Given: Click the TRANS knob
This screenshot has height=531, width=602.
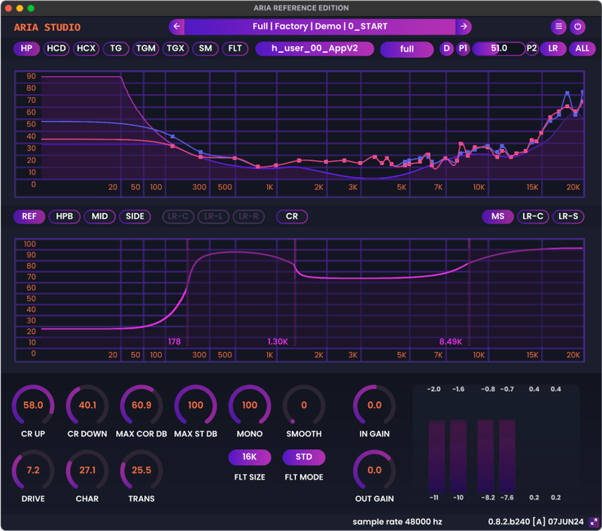Looking at the screenshot, I should pos(141,470).
